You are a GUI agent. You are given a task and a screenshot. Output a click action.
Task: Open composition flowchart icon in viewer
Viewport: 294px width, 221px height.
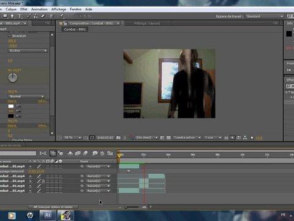pos(245,138)
